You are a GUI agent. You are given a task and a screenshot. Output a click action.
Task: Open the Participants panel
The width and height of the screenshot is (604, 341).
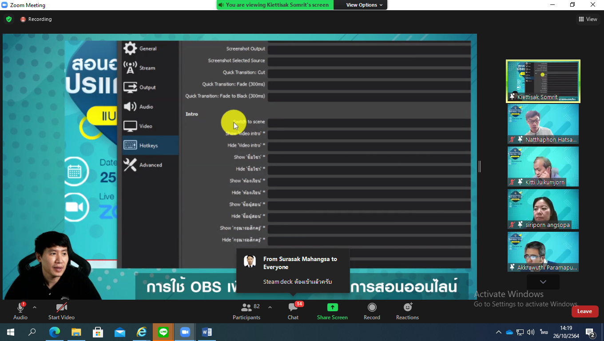pyautogui.click(x=246, y=311)
